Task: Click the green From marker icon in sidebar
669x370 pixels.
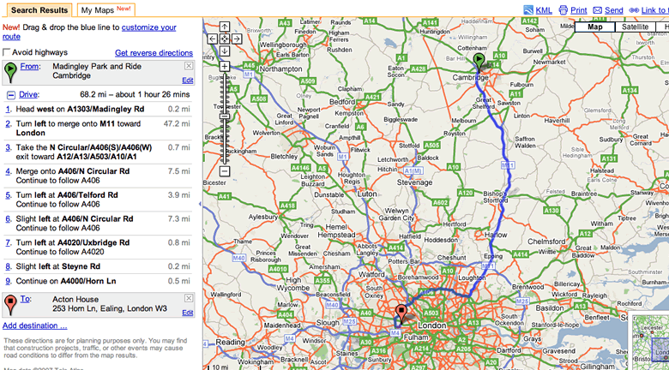Action: click(10, 73)
